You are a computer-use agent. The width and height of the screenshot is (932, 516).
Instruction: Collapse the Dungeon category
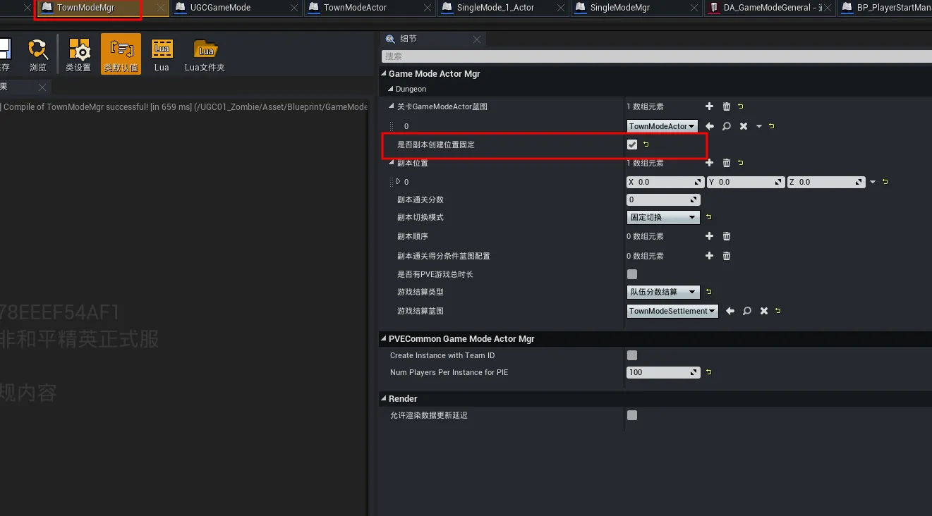(391, 90)
